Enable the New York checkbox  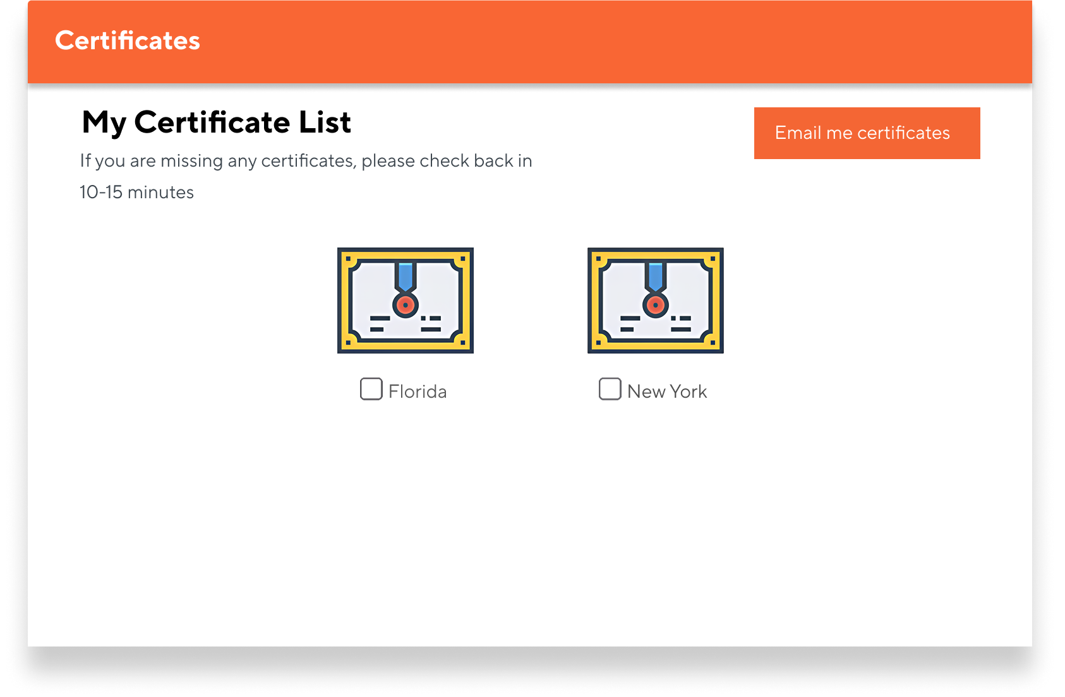tap(610, 389)
